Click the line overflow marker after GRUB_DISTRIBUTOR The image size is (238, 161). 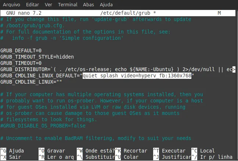pyautogui.click(x=234, y=69)
